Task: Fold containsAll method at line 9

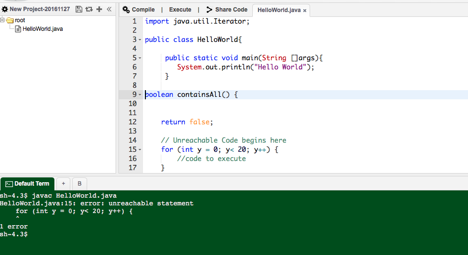Action: coord(140,95)
